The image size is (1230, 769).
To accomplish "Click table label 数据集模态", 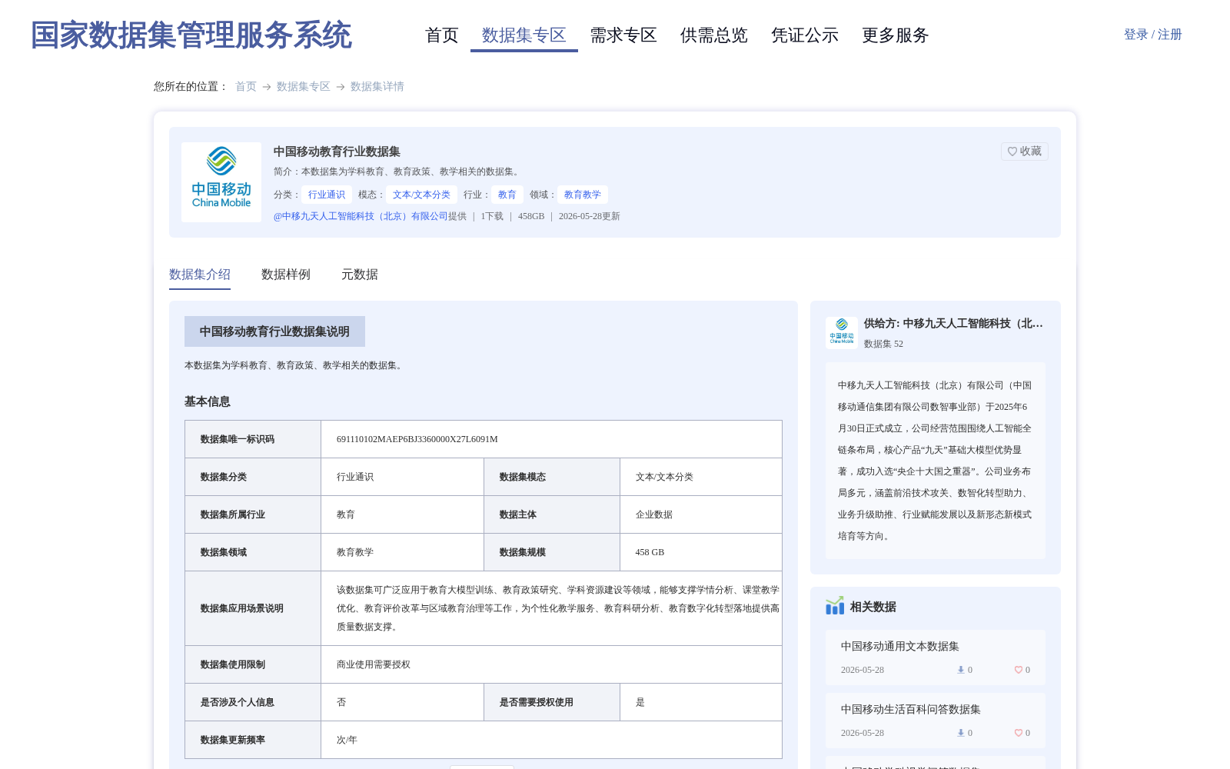I will (523, 477).
